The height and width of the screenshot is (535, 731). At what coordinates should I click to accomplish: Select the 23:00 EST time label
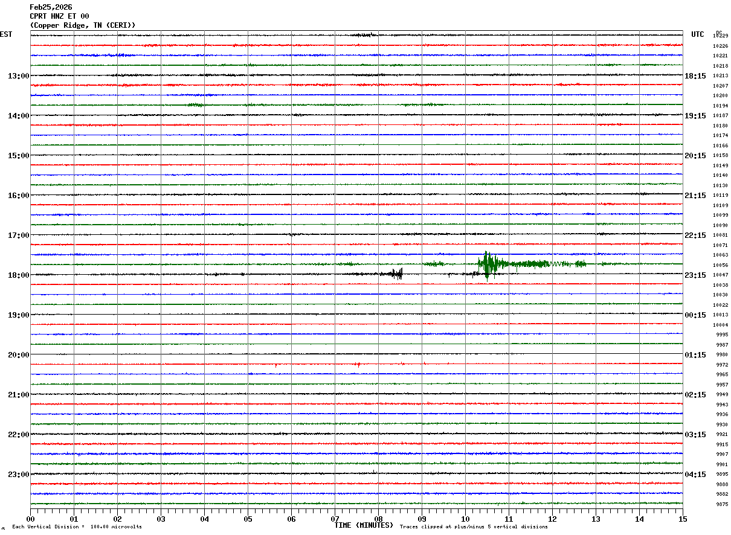pos(18,475)
